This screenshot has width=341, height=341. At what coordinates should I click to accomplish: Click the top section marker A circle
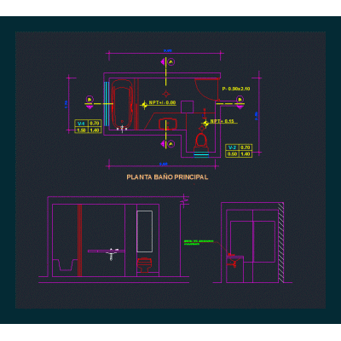click(x=170, y=62)
